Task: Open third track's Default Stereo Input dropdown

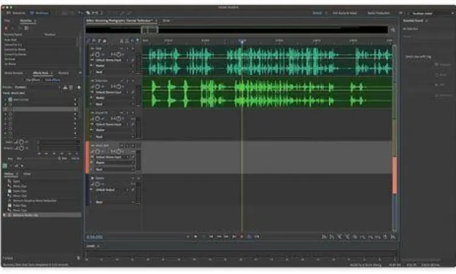Action: pyautogui.click(x=112, y=124)
